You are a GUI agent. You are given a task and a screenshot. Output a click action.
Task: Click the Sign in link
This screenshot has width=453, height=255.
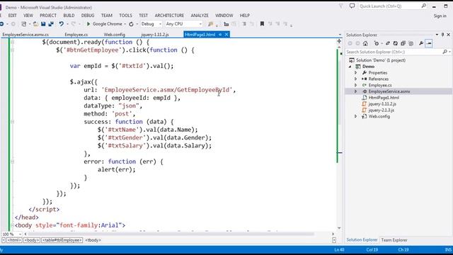(x=440, y=16)
